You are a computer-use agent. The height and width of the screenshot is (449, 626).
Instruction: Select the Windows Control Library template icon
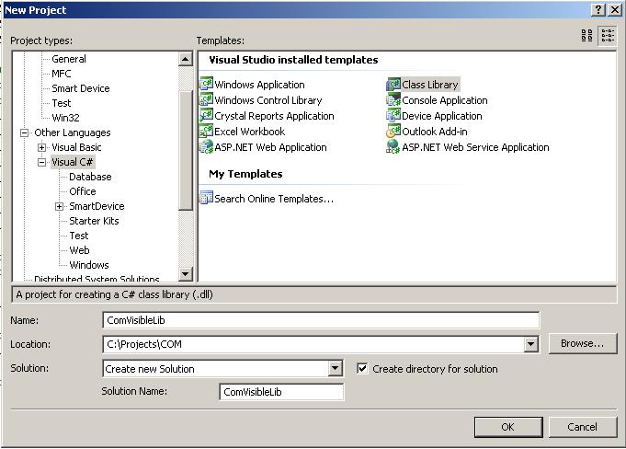click(206, 99)
